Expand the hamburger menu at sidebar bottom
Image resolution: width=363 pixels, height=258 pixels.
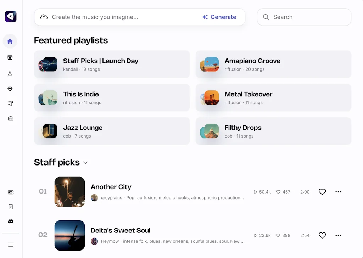pos(11,245)
